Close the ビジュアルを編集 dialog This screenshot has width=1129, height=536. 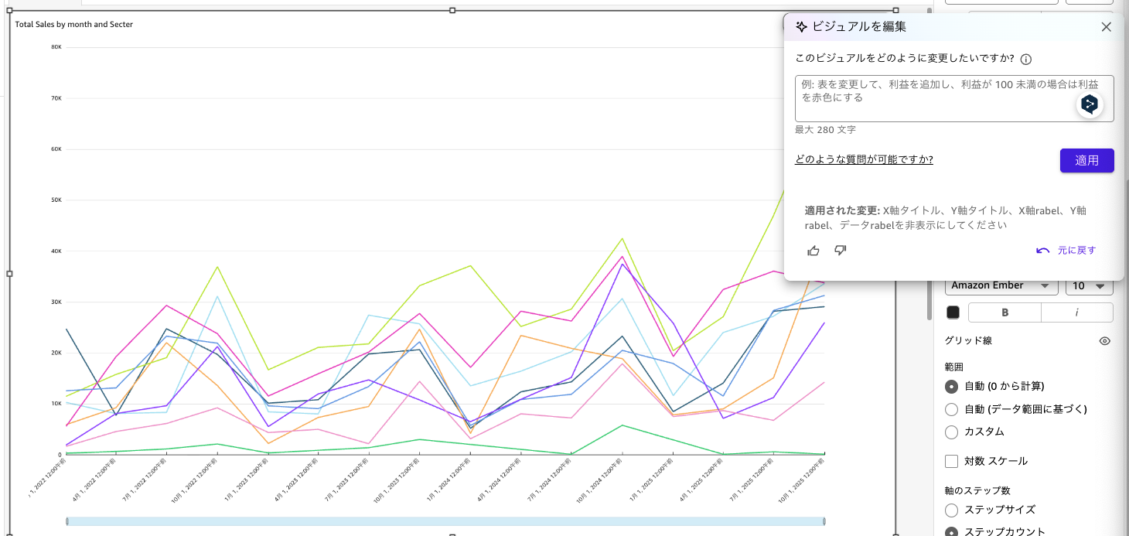point(1106,27)
